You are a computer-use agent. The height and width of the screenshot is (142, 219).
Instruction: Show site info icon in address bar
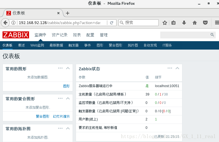pyautogui.click(x=13, y=23)
